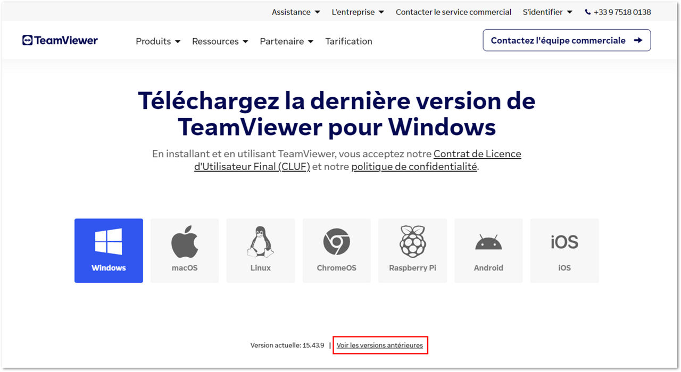Open the Assistance dropdown in top bar
Screen dimensions: 681x372
click(296, 12)
